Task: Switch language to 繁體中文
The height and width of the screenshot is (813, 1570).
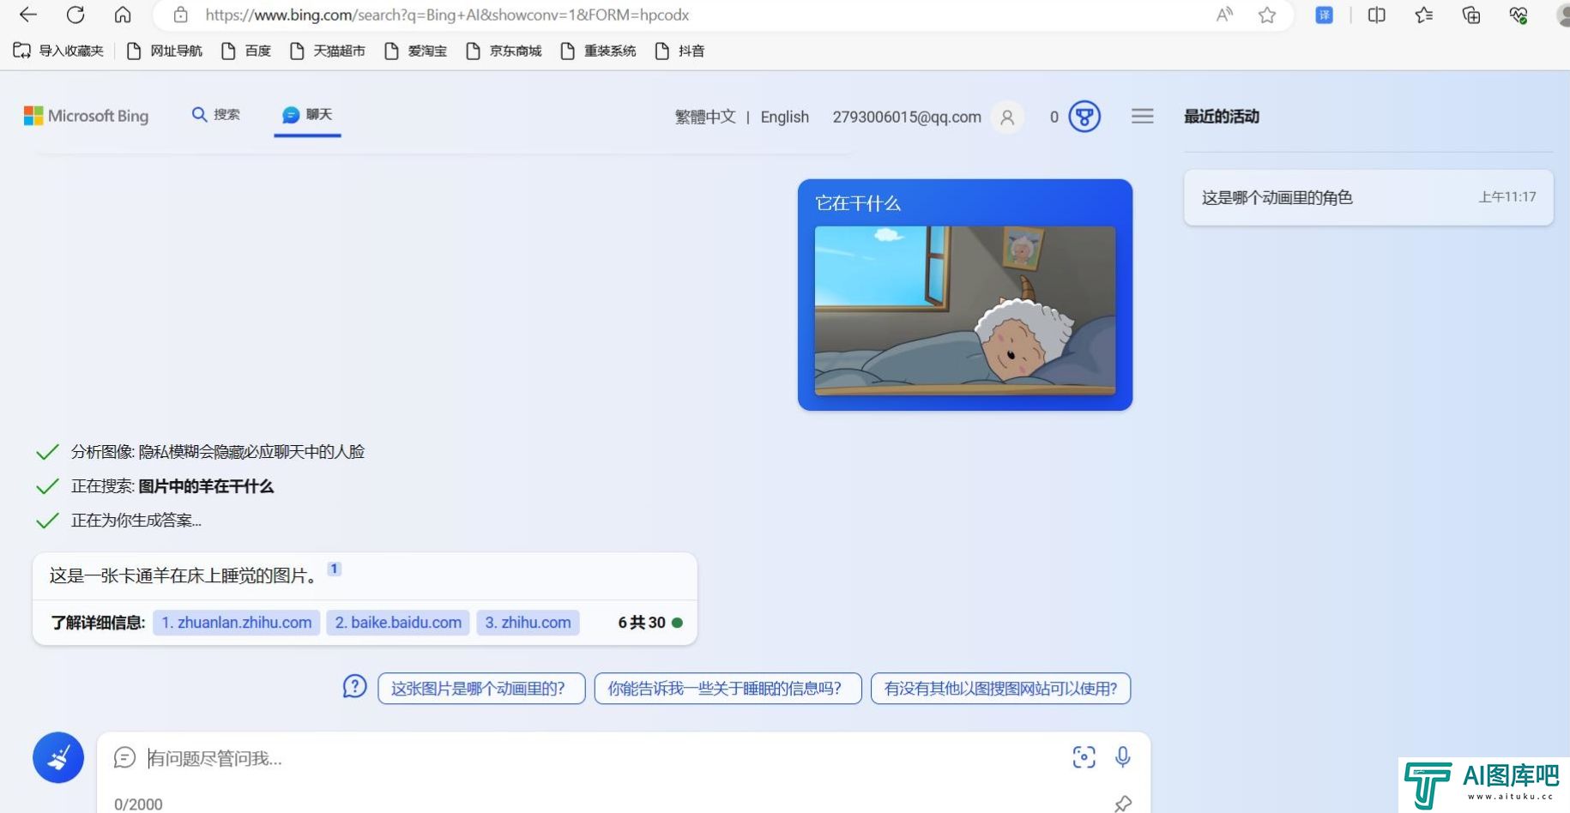Action: click(705, 117)
